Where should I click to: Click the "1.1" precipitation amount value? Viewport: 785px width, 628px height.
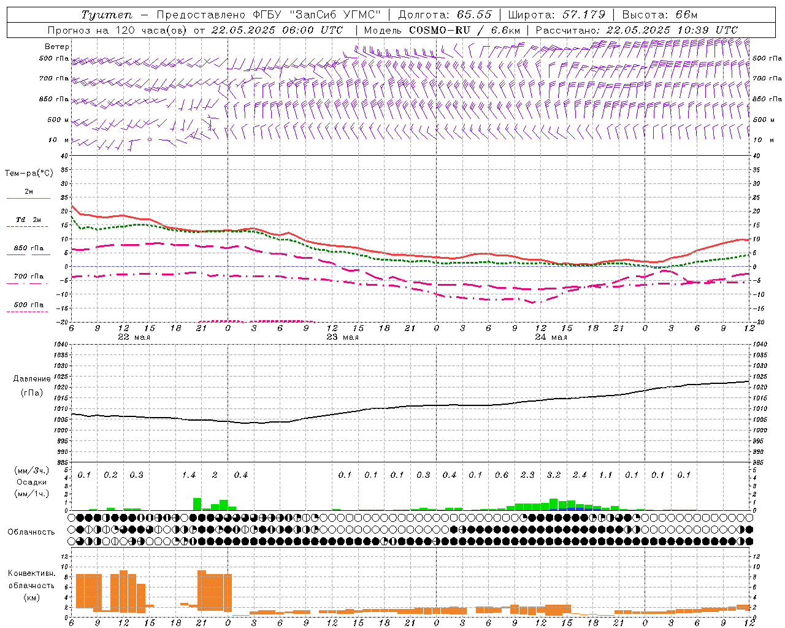point(606,475)
